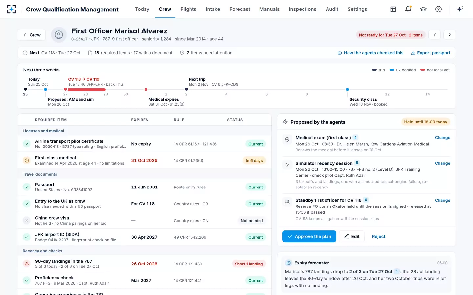473x295 pixels.
Task: Click the app logo icon
Action: 11,9
